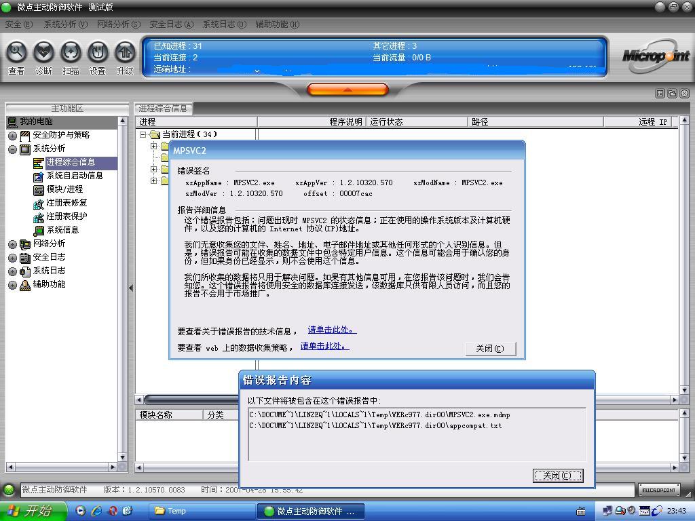The width and height of the screenshot is (695, 521).
Task: Open the 诊断 (diagnose) heart icon
Action: point(43,53)
